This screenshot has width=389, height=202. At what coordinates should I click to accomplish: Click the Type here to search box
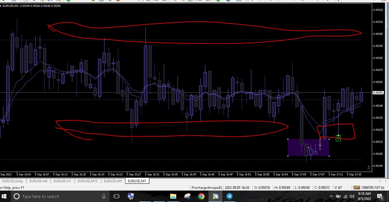[x=60, y=196]
